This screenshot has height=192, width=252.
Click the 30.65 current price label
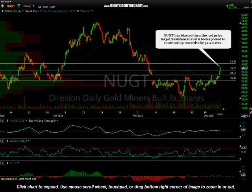244,68
